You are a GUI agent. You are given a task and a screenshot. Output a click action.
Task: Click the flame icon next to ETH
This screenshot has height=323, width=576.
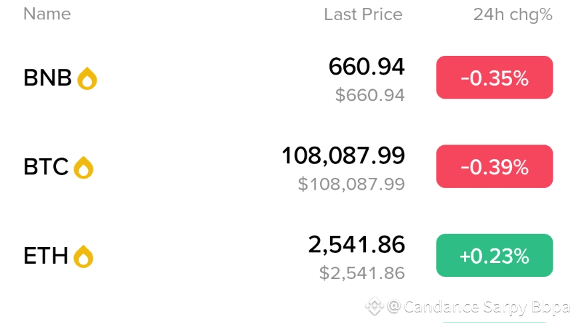[83, 256]
